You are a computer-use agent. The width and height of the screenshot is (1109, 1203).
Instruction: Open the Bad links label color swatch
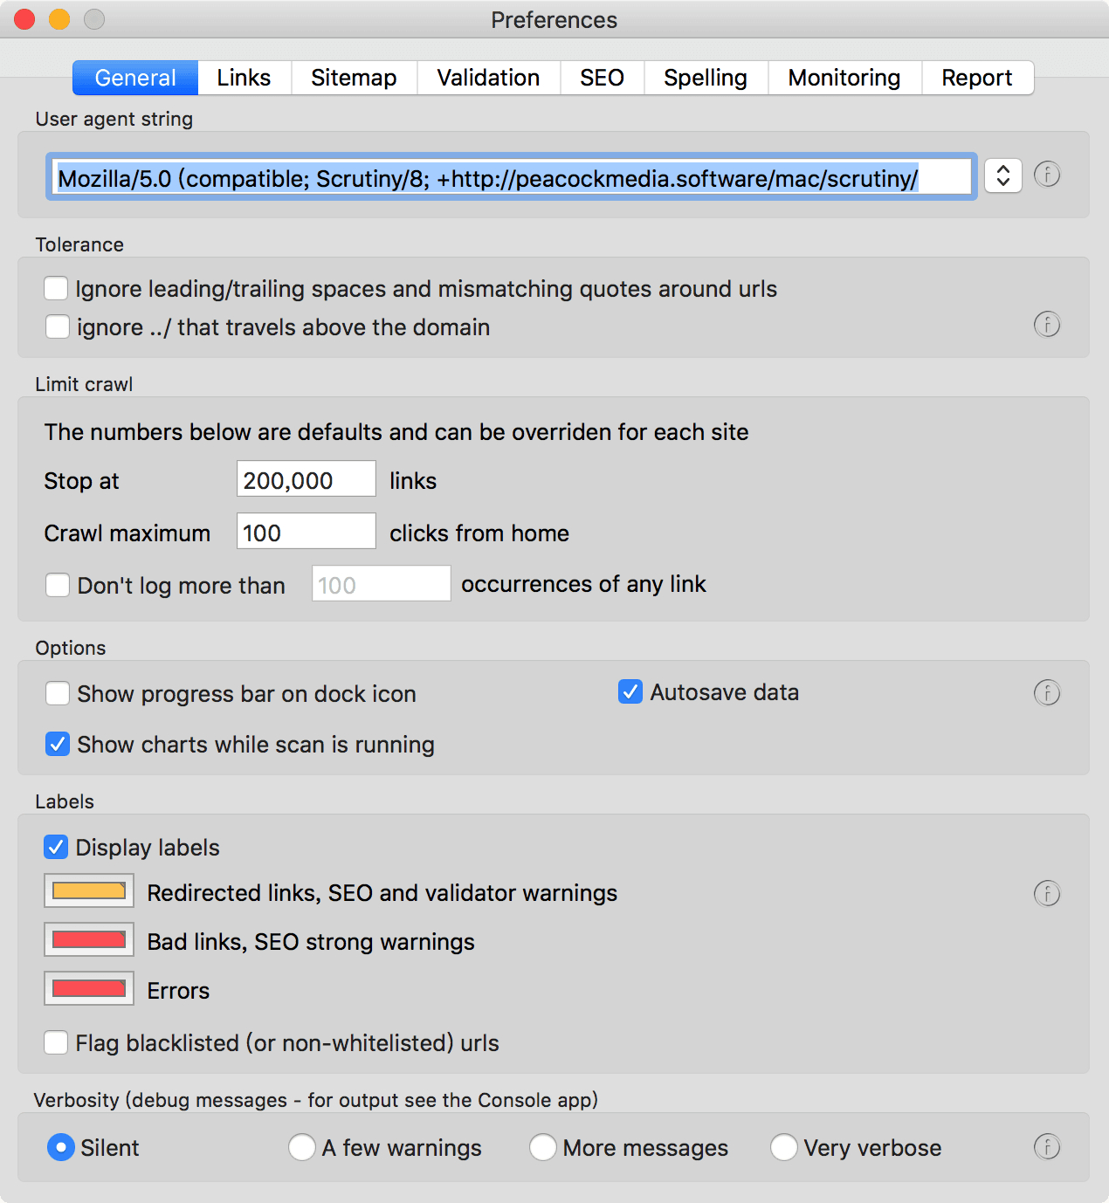[x=89, y=940]
